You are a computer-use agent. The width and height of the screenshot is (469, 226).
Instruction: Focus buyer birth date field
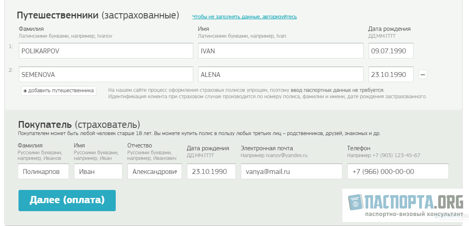pos(211,172)
